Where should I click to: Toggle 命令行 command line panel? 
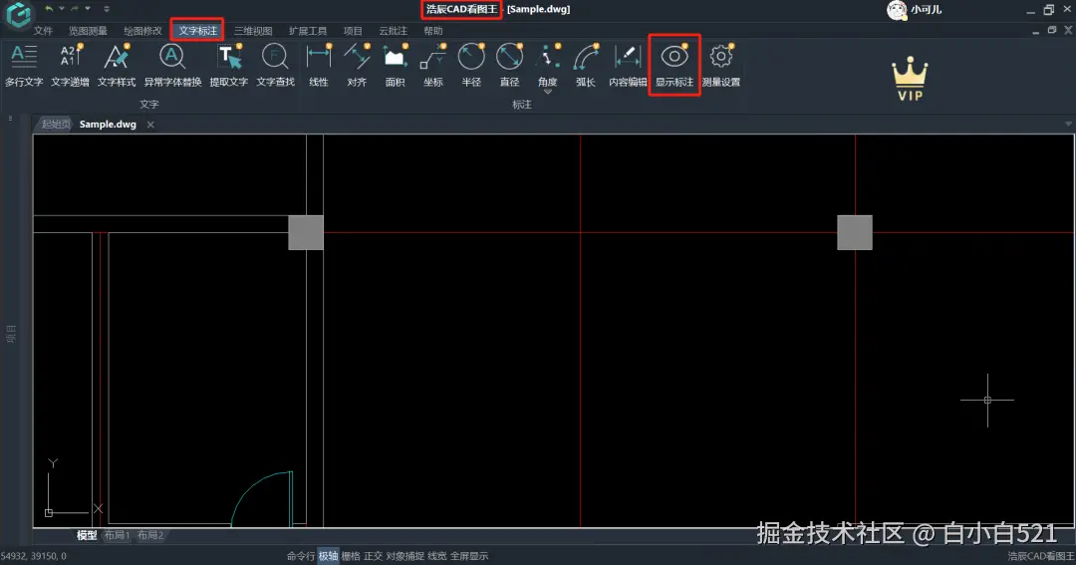(301, 556)
